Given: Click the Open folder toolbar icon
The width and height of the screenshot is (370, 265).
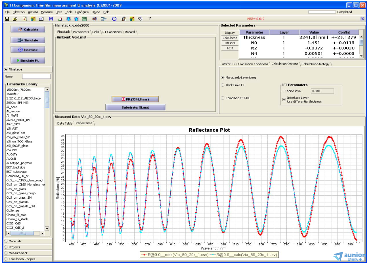Looking at the screenshot, I should [15, 19].
